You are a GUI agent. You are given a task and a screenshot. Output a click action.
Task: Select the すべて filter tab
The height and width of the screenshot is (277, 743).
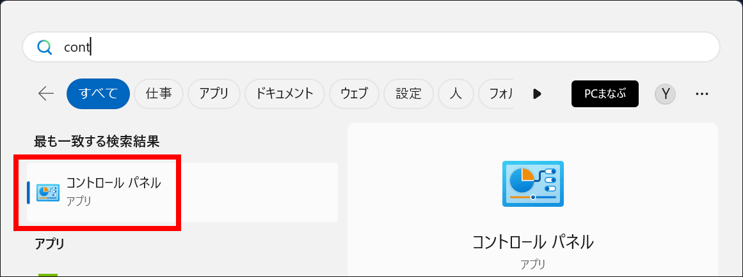[99, 94]
